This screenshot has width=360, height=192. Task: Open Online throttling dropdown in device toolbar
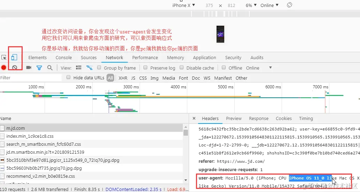269,5
